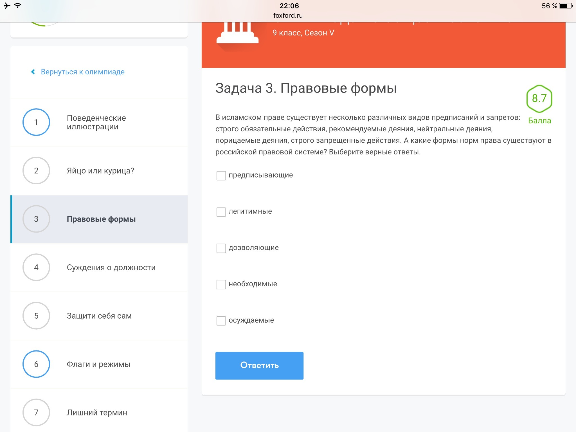Check the предписывающие checkbox
This screenshot has width=576, height=432.
point(221,175)
